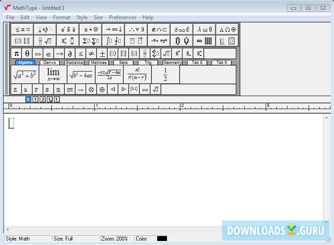Open the arrow symbols palette
The width and height of the screenshot is (334, 245).
[x=113, y=30]
